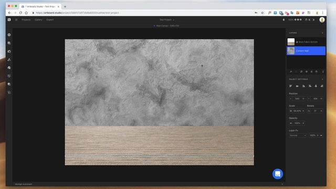The image size is (336, 189).
Task: Open a new Chrome tab
Action: 65,7
